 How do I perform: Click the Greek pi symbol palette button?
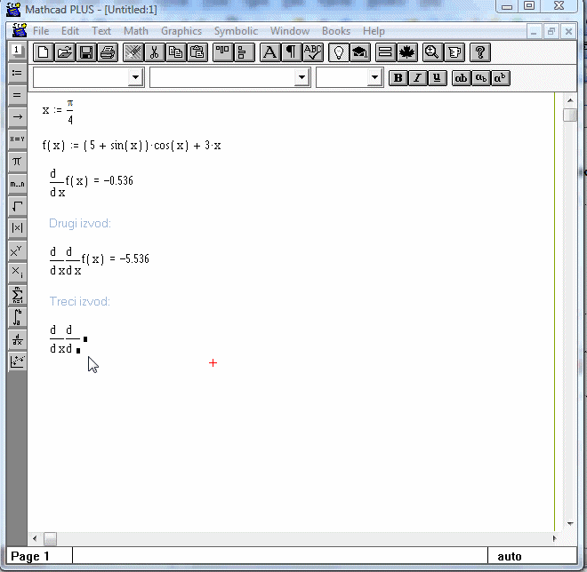pyautogui.click(x=17, y=161)
